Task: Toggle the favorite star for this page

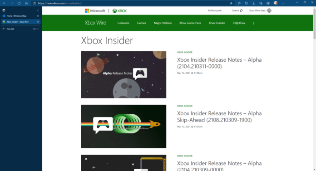Action: [x=231, y=3]
